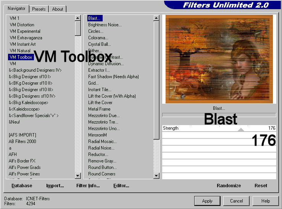Choose Crystal Ball... filter
Screen dimensions: 282x209
click(100, 44)
